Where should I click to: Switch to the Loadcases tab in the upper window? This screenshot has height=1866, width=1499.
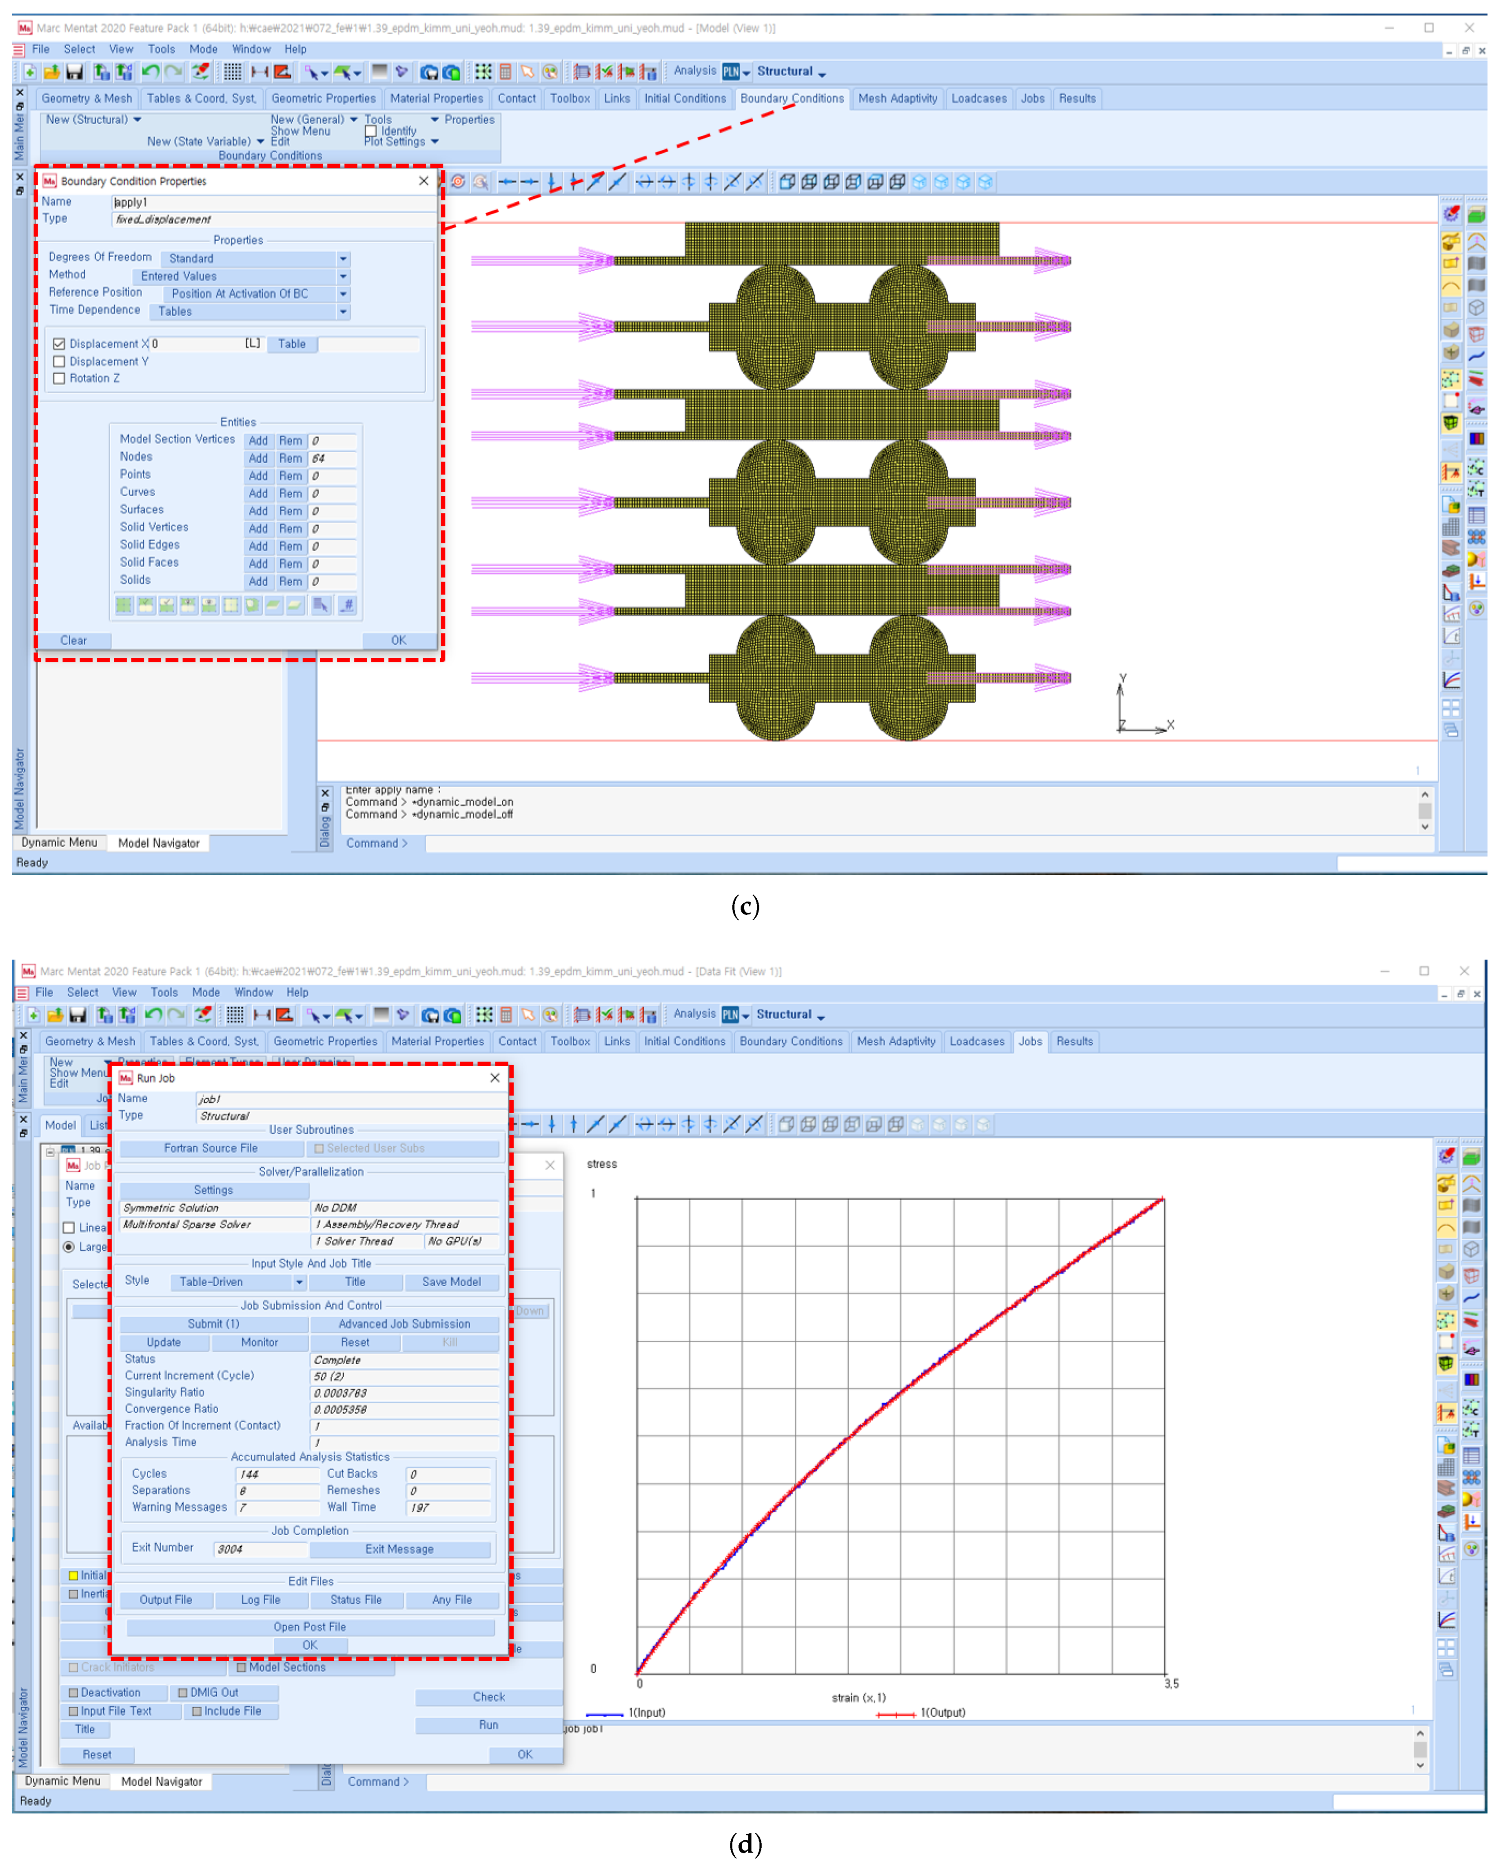pyautogui.click(x=979, y=99)
